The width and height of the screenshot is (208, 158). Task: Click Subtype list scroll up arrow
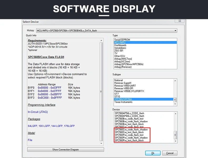(175, 81)
